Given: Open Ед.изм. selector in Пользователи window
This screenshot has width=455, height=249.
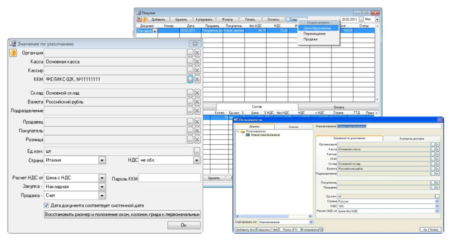Looking at the screenshot, I should click(x=437, y=196).
